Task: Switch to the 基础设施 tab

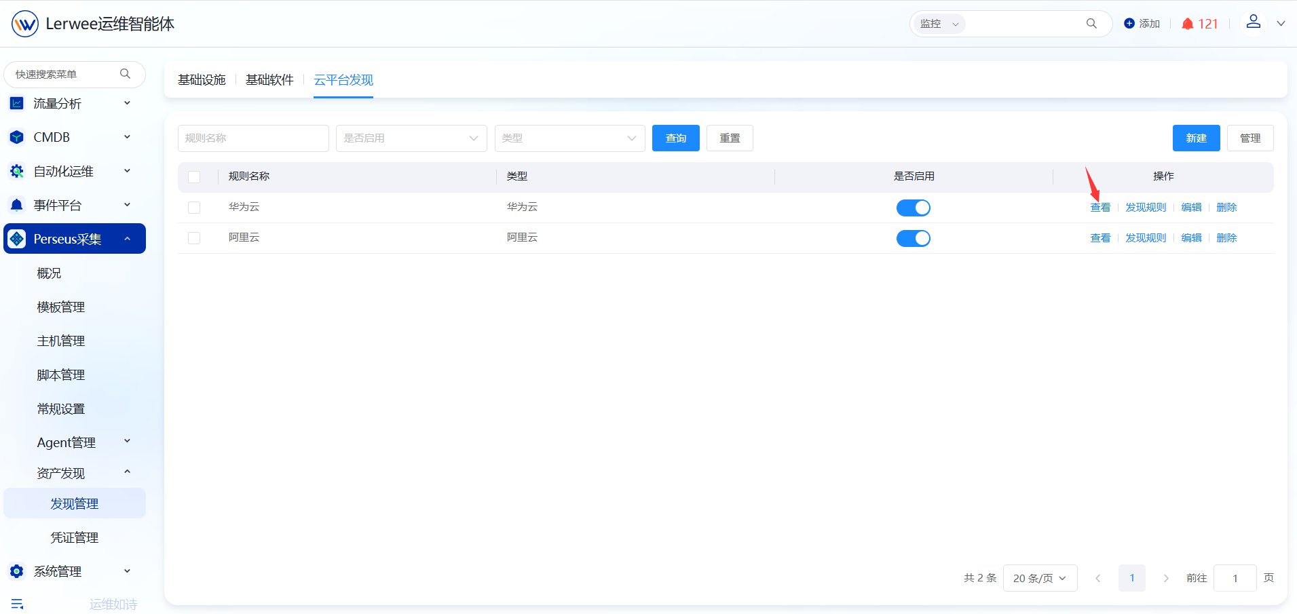Action: [202, 80]
